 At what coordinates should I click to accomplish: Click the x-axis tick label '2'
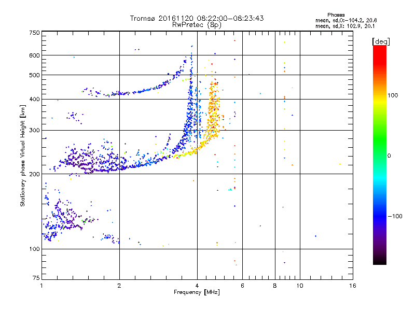(x=119, y=286)
